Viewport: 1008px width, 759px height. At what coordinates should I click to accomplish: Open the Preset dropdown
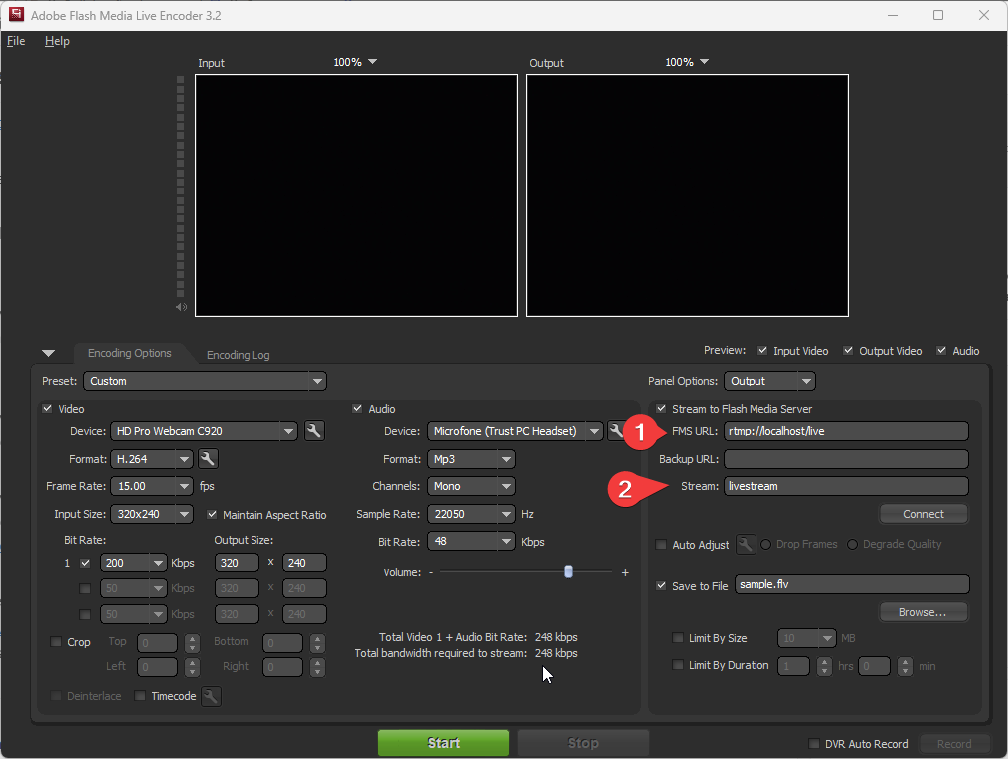click(x=205, y=381)
